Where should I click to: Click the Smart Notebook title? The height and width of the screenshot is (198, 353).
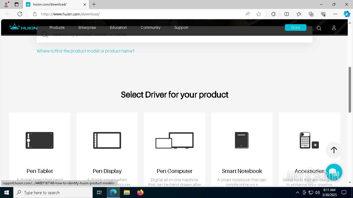(x=242, y=171)
